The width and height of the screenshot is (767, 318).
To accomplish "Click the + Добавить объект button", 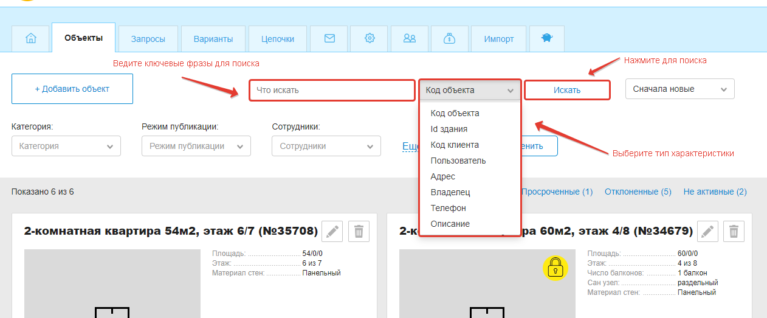I will pyautogui.click(x=72, y=89).
